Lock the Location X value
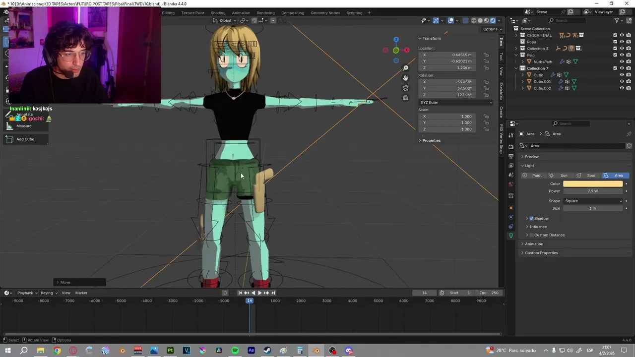Screen dimensions: 635x357 pyautogui.click(x=486, y=55)
